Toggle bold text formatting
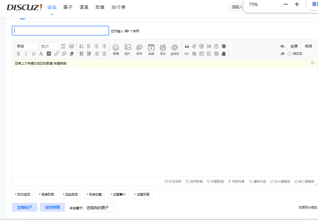This screenshot has height=220, width=318. pyautogui.click(x=19, y=54)
